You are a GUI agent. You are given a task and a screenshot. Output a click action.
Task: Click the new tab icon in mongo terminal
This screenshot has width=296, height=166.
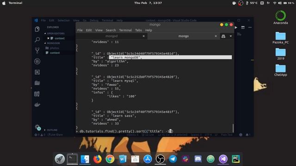[x=223, y=36]
